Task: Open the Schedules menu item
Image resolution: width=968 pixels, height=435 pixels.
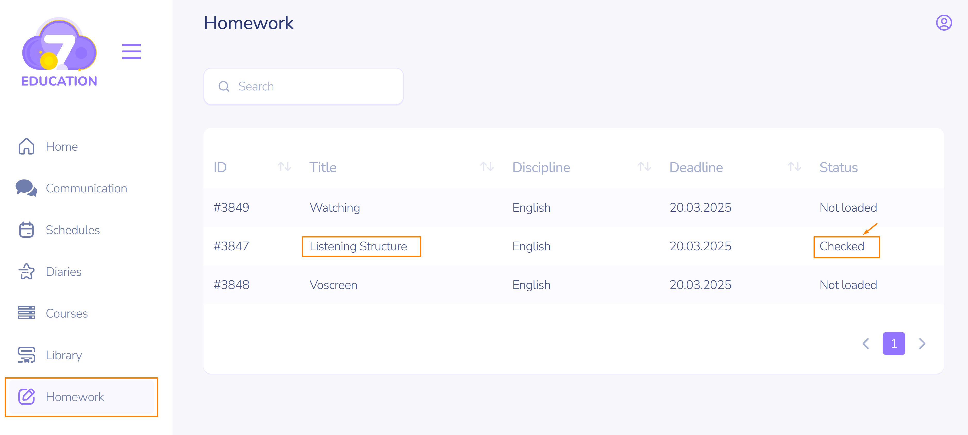Action: (72, 230)
